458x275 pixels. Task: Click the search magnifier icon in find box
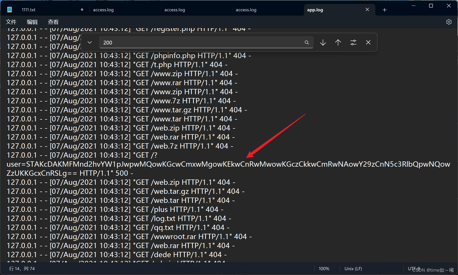point(307,42)
